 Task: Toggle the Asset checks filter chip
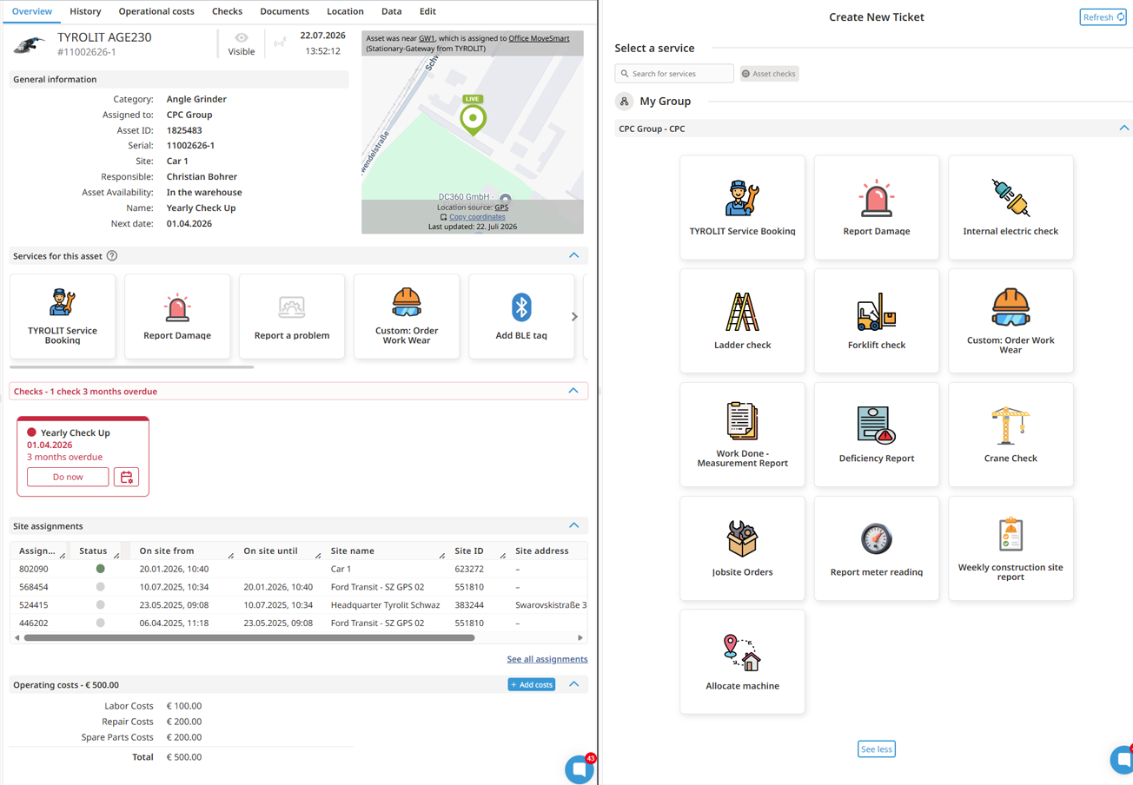tap(769, 74)
